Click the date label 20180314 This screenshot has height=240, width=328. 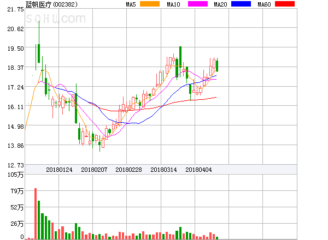coord(163,170)
